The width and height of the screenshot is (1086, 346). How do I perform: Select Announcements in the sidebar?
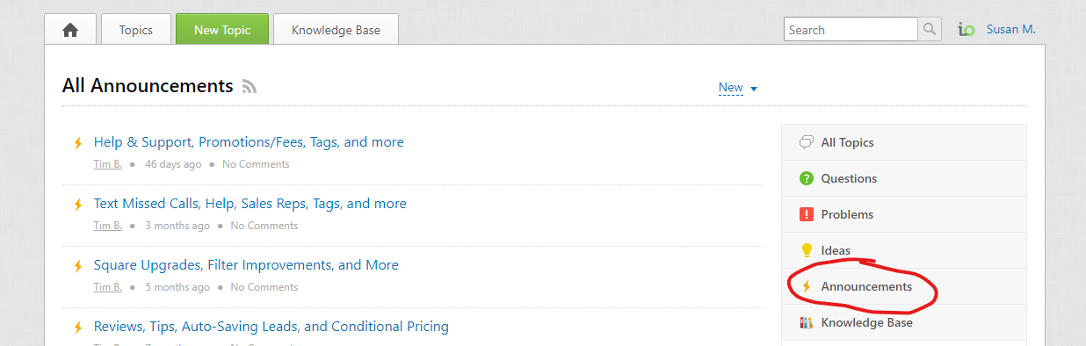(x=903, y=286)
